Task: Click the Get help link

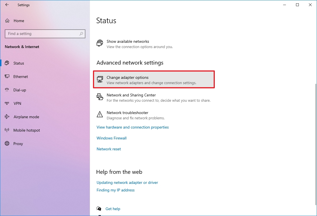Action: [x=113, y=209]
